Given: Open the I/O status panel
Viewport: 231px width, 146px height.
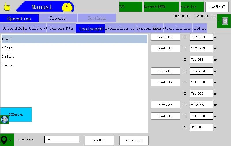Looking at the screenshot, I should (x=131, y=7).
